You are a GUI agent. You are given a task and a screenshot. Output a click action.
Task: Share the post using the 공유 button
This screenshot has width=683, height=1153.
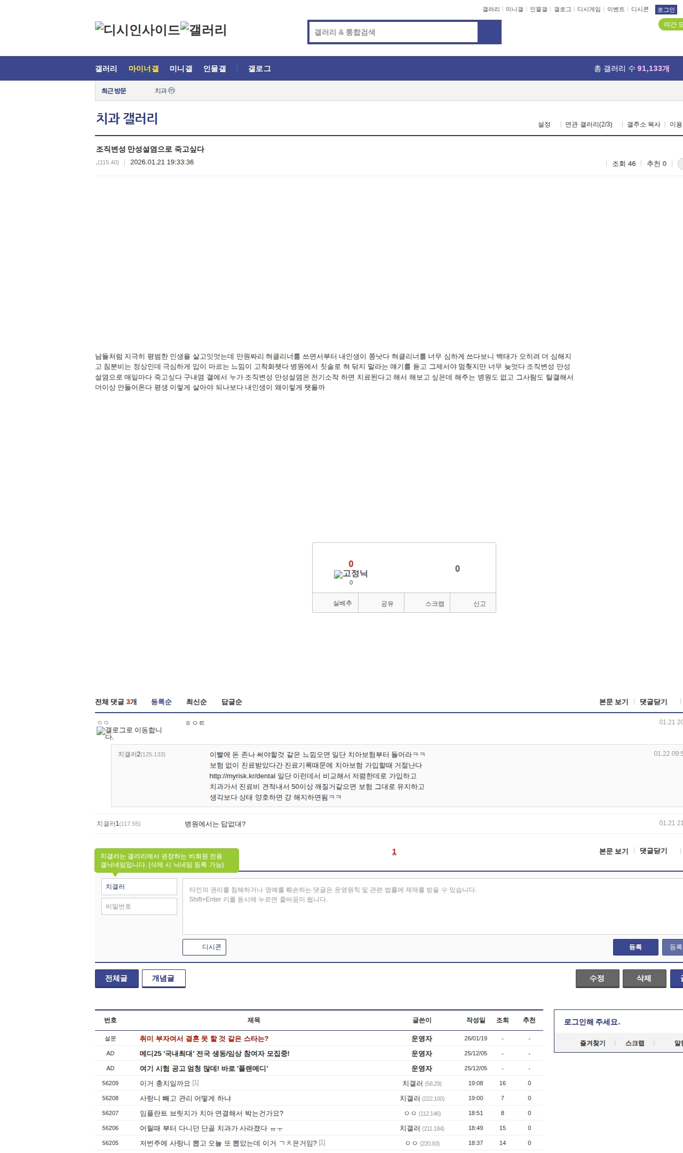click(x=387, y=604)
